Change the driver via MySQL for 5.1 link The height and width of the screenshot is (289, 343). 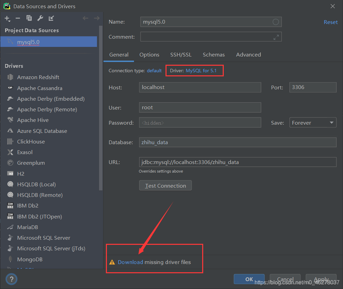(201, 71)
